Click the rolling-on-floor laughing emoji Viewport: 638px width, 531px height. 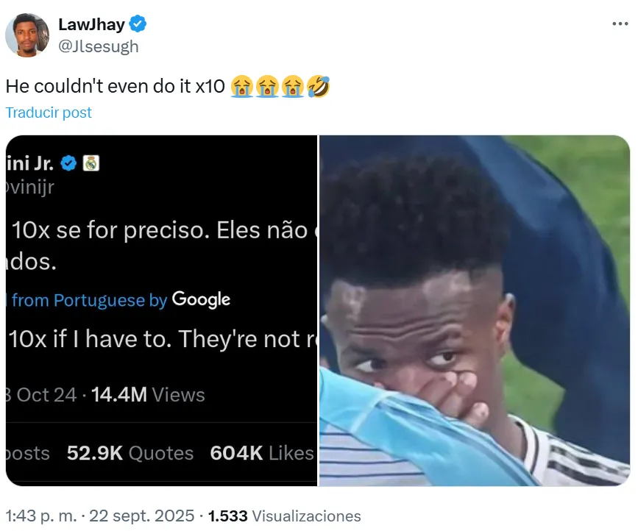point(318,87)
